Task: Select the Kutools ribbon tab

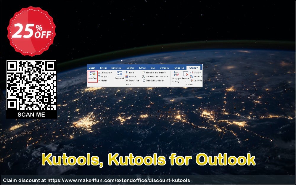Action: click(194, 68)
